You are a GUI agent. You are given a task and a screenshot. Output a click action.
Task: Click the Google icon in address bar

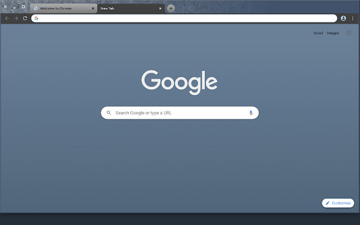point(36,19)
